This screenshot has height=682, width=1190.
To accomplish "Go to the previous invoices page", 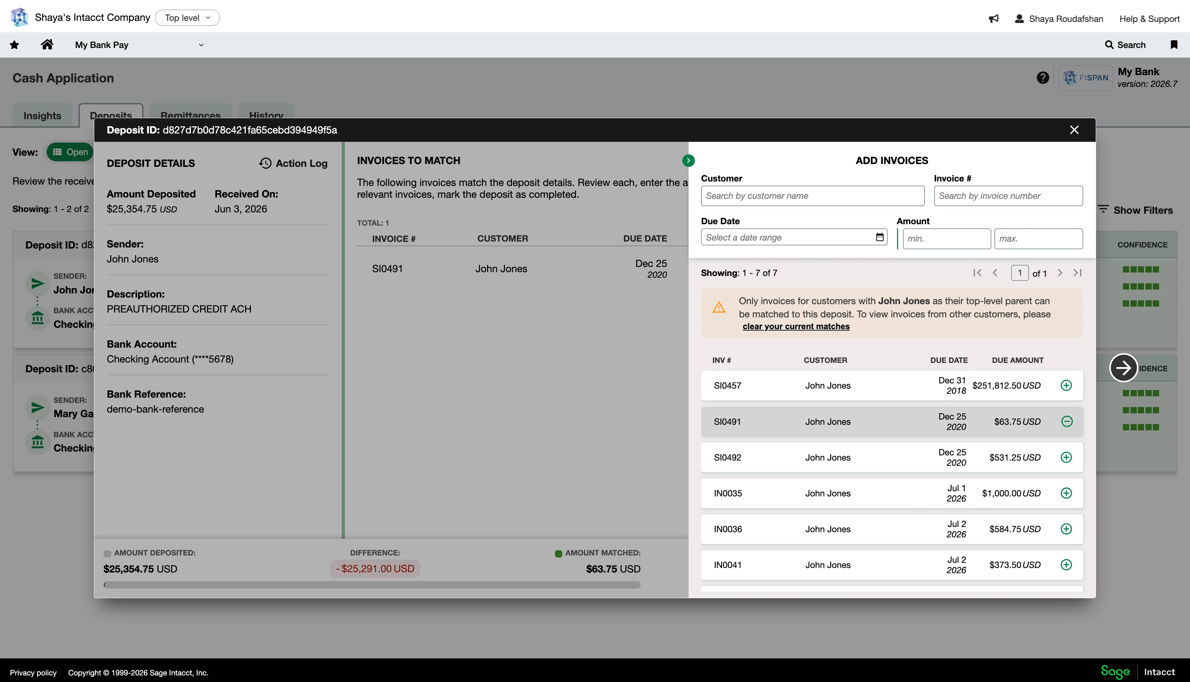I will (995, 273).
